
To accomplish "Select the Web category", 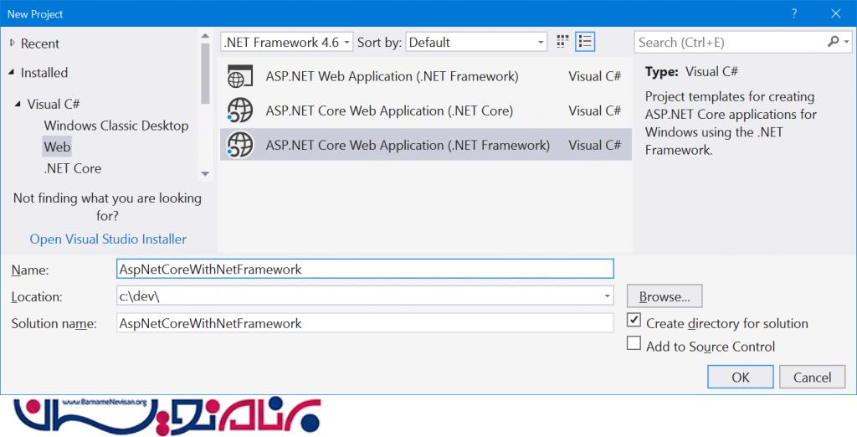I will tap(58, 147).
